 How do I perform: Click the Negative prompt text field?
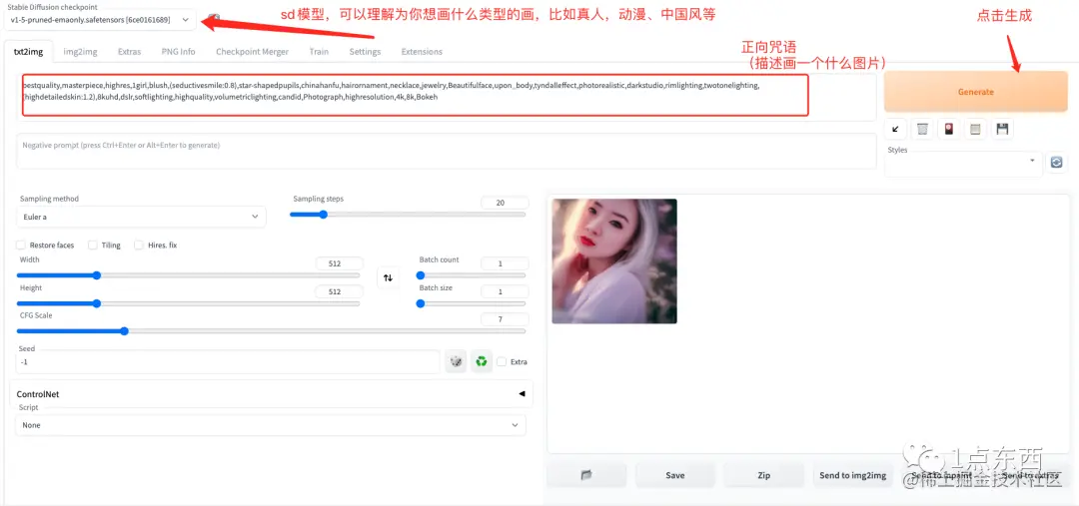coord(446,152)
